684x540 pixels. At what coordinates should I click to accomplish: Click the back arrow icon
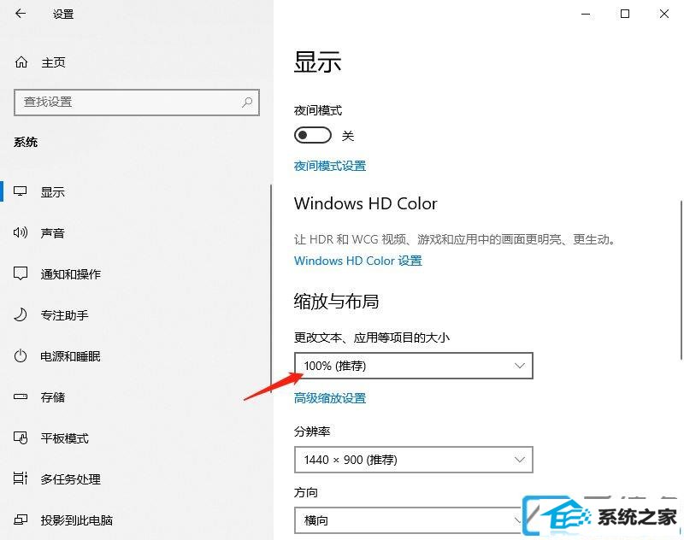[x=21, y=14]
